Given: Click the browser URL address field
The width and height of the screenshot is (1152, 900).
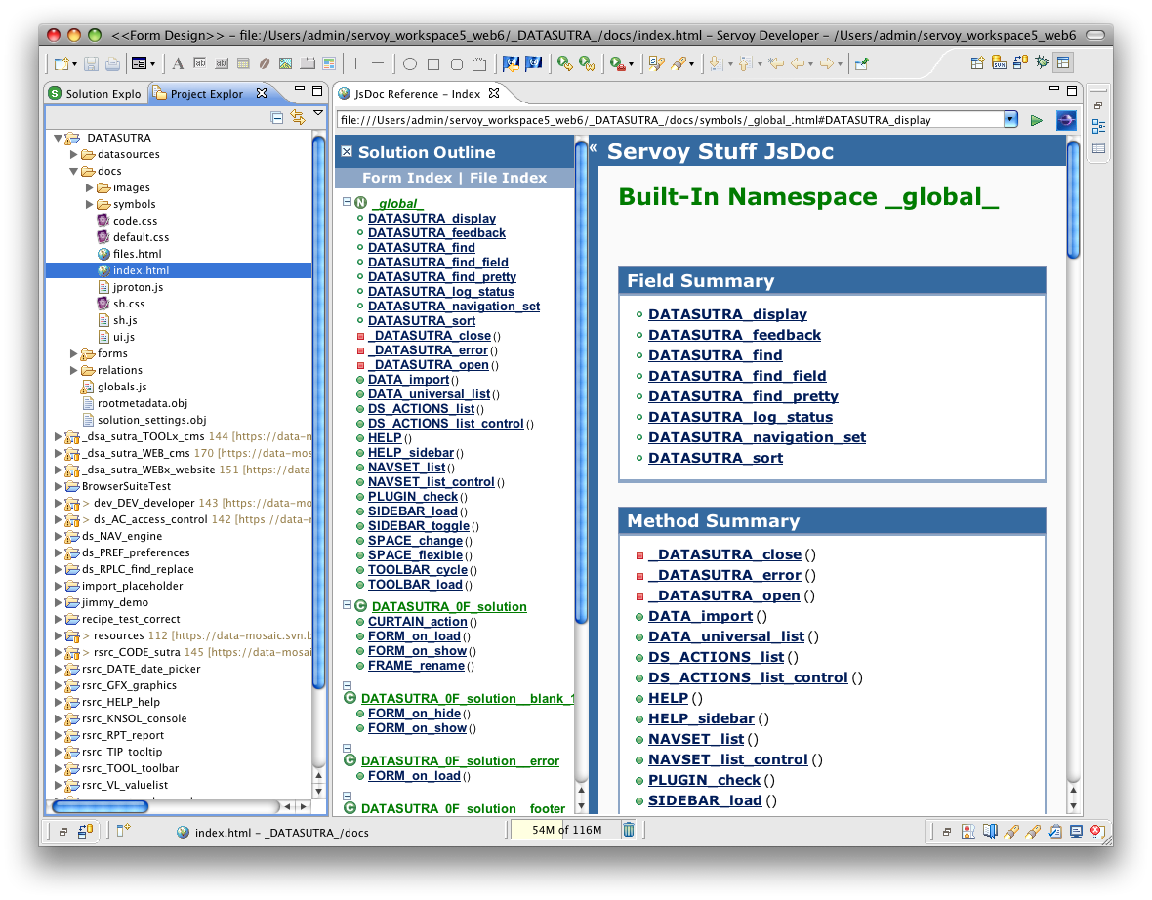Looking at the screenshot, I should 670,120.
